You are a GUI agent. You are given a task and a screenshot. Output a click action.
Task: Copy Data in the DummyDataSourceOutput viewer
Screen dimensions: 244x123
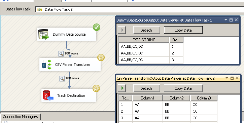click(183, 30)
